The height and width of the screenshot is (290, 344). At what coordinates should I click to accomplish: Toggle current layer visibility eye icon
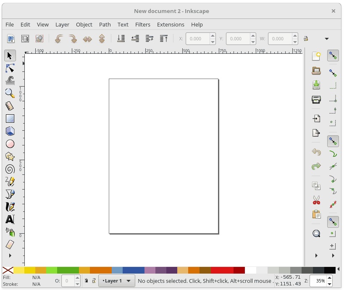(86, 281)
